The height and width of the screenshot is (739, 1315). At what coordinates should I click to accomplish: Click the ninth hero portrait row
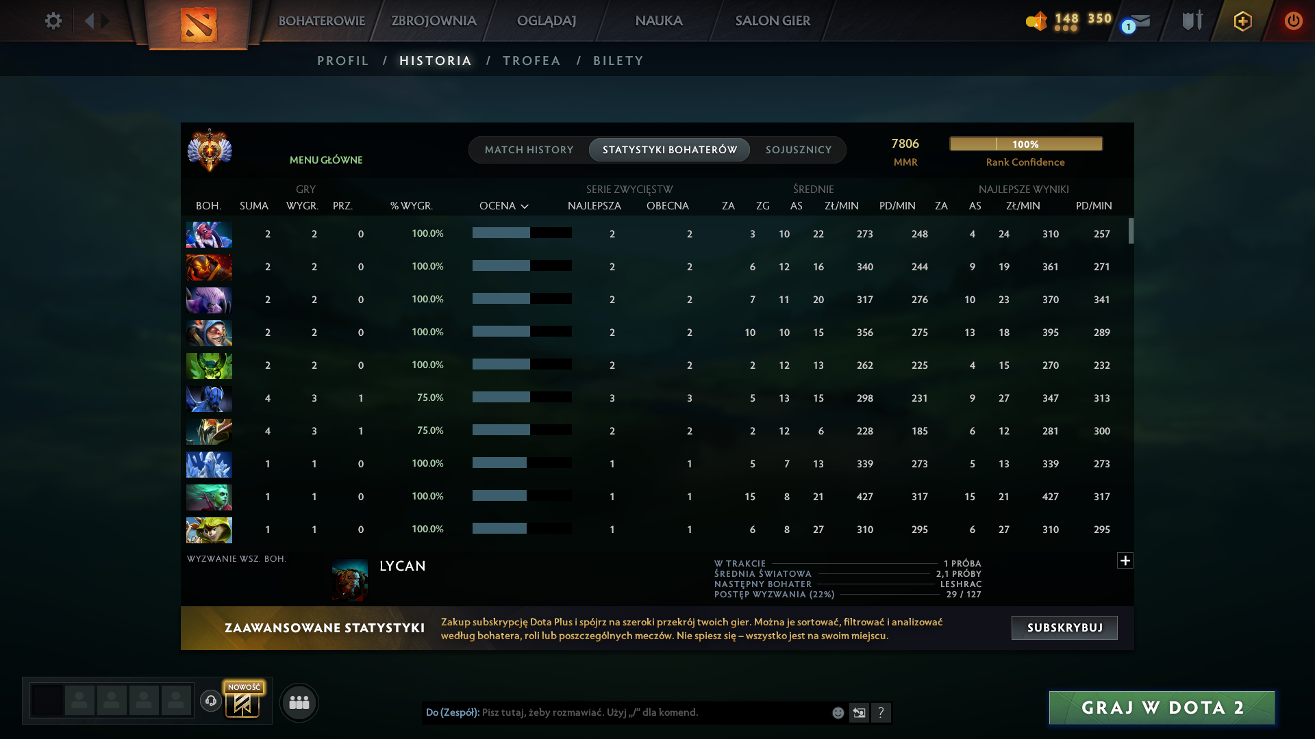(x=209, y=497)
